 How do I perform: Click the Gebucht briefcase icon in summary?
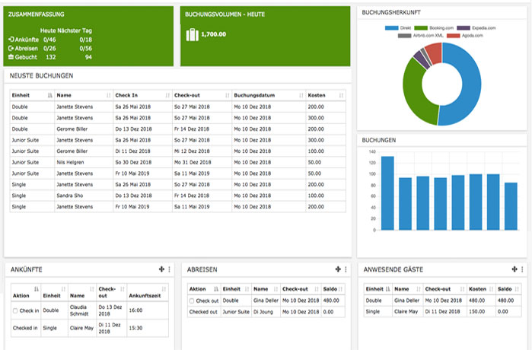(x=11, y=57)
